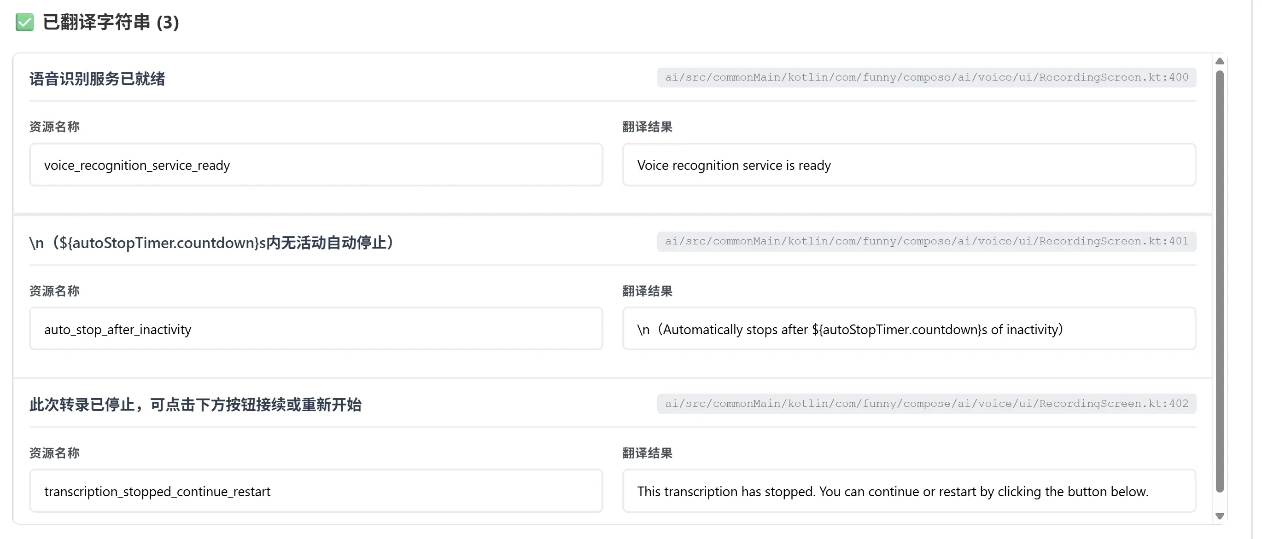Image resolution: width=1262 pixels, height=539 pixels.
Task: Open the RecordingScreen.kt:402 file path
Action: 926,404
